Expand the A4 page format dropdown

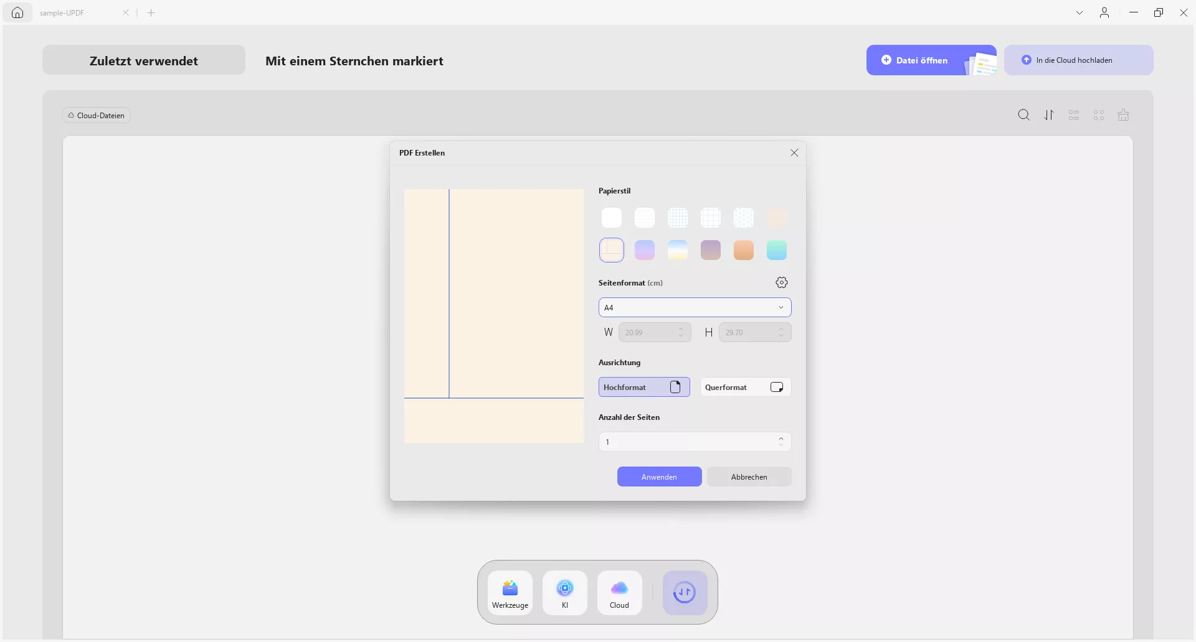coord(695,307)
